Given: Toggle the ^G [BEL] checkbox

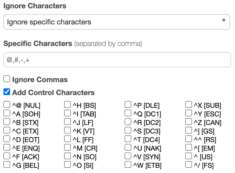Looking at the screenshot, I should [7, 165].
